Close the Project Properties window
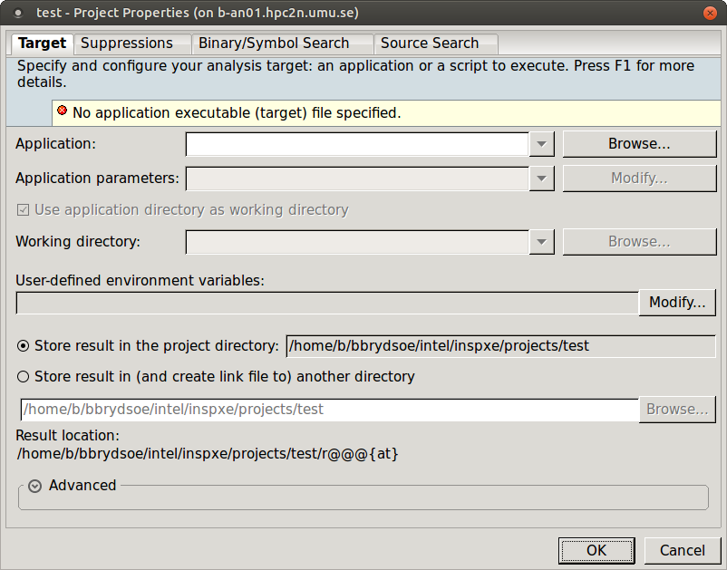The height and width of the screenshot is (570, 727). coord(709,13)
